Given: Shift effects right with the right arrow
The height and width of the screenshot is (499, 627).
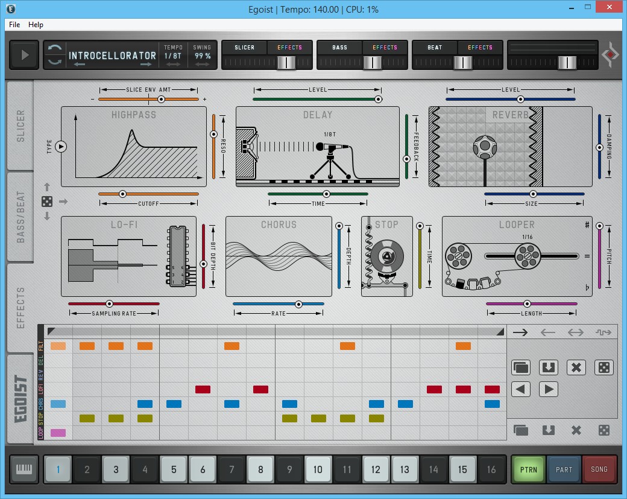Looking at the screenshot, I should coord(63,202).
